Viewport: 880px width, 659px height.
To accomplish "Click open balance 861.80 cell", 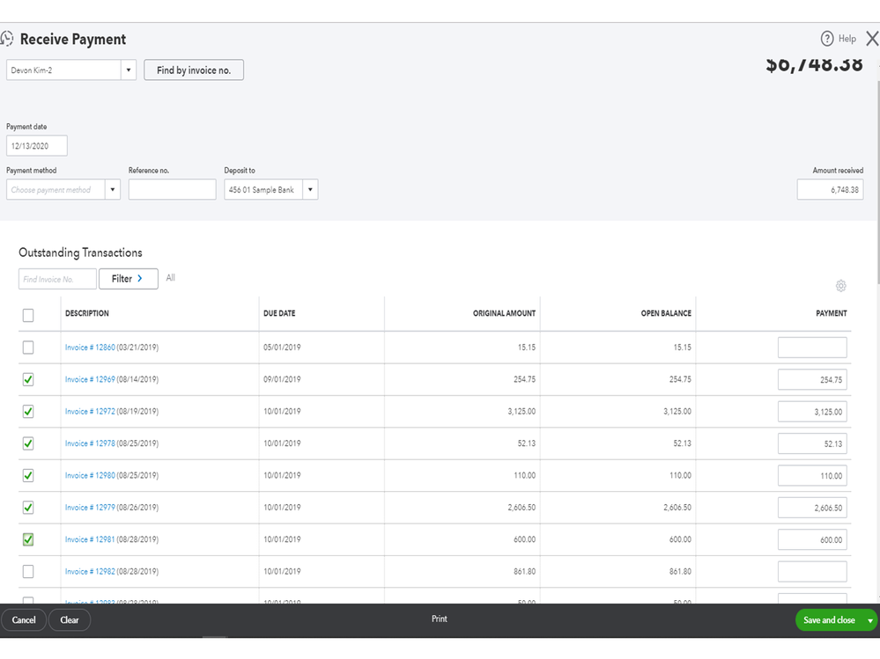I will (680, 572).
